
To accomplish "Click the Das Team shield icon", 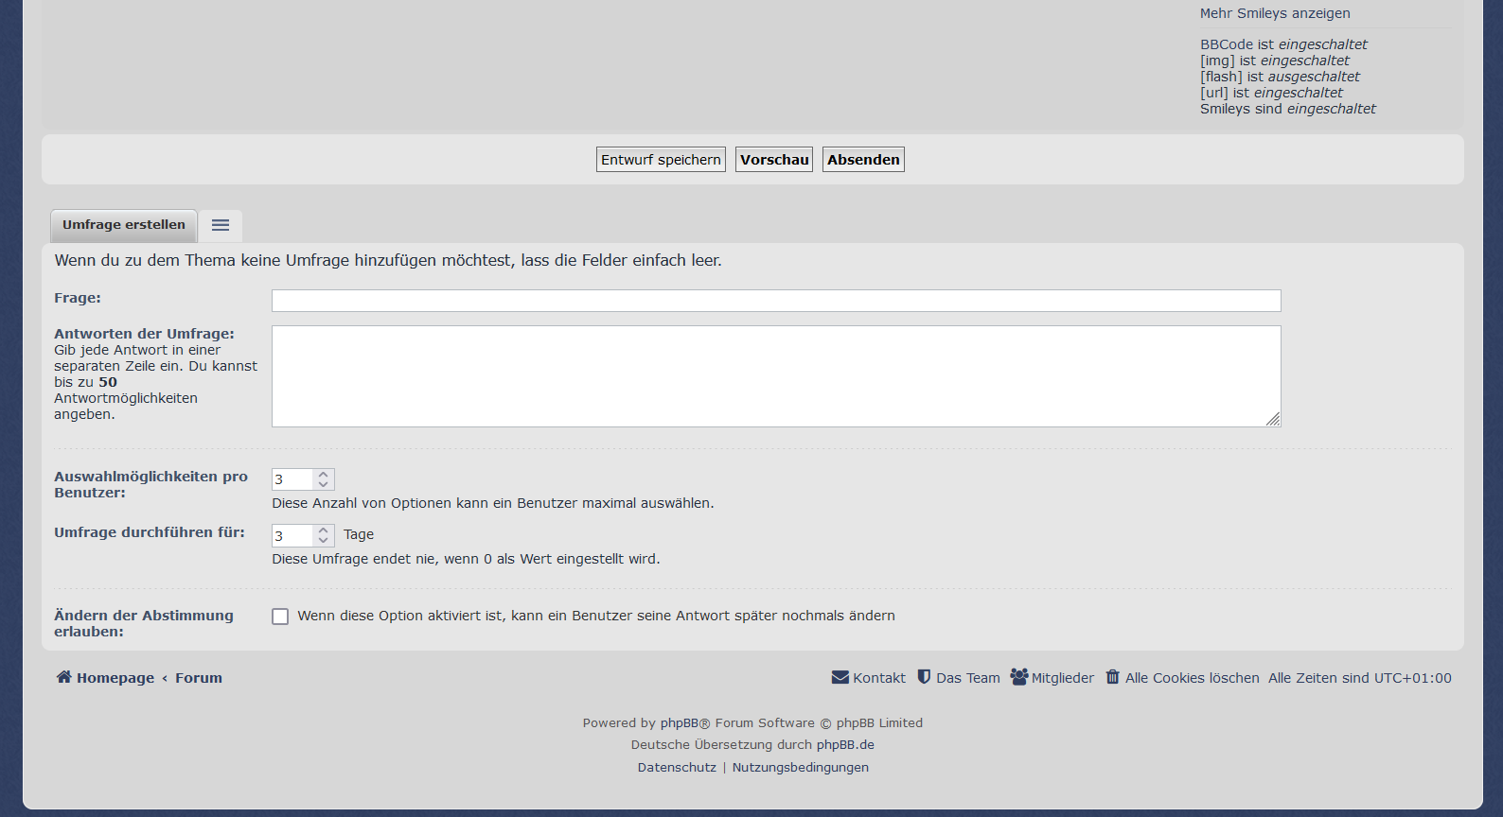I will point(924,677).
